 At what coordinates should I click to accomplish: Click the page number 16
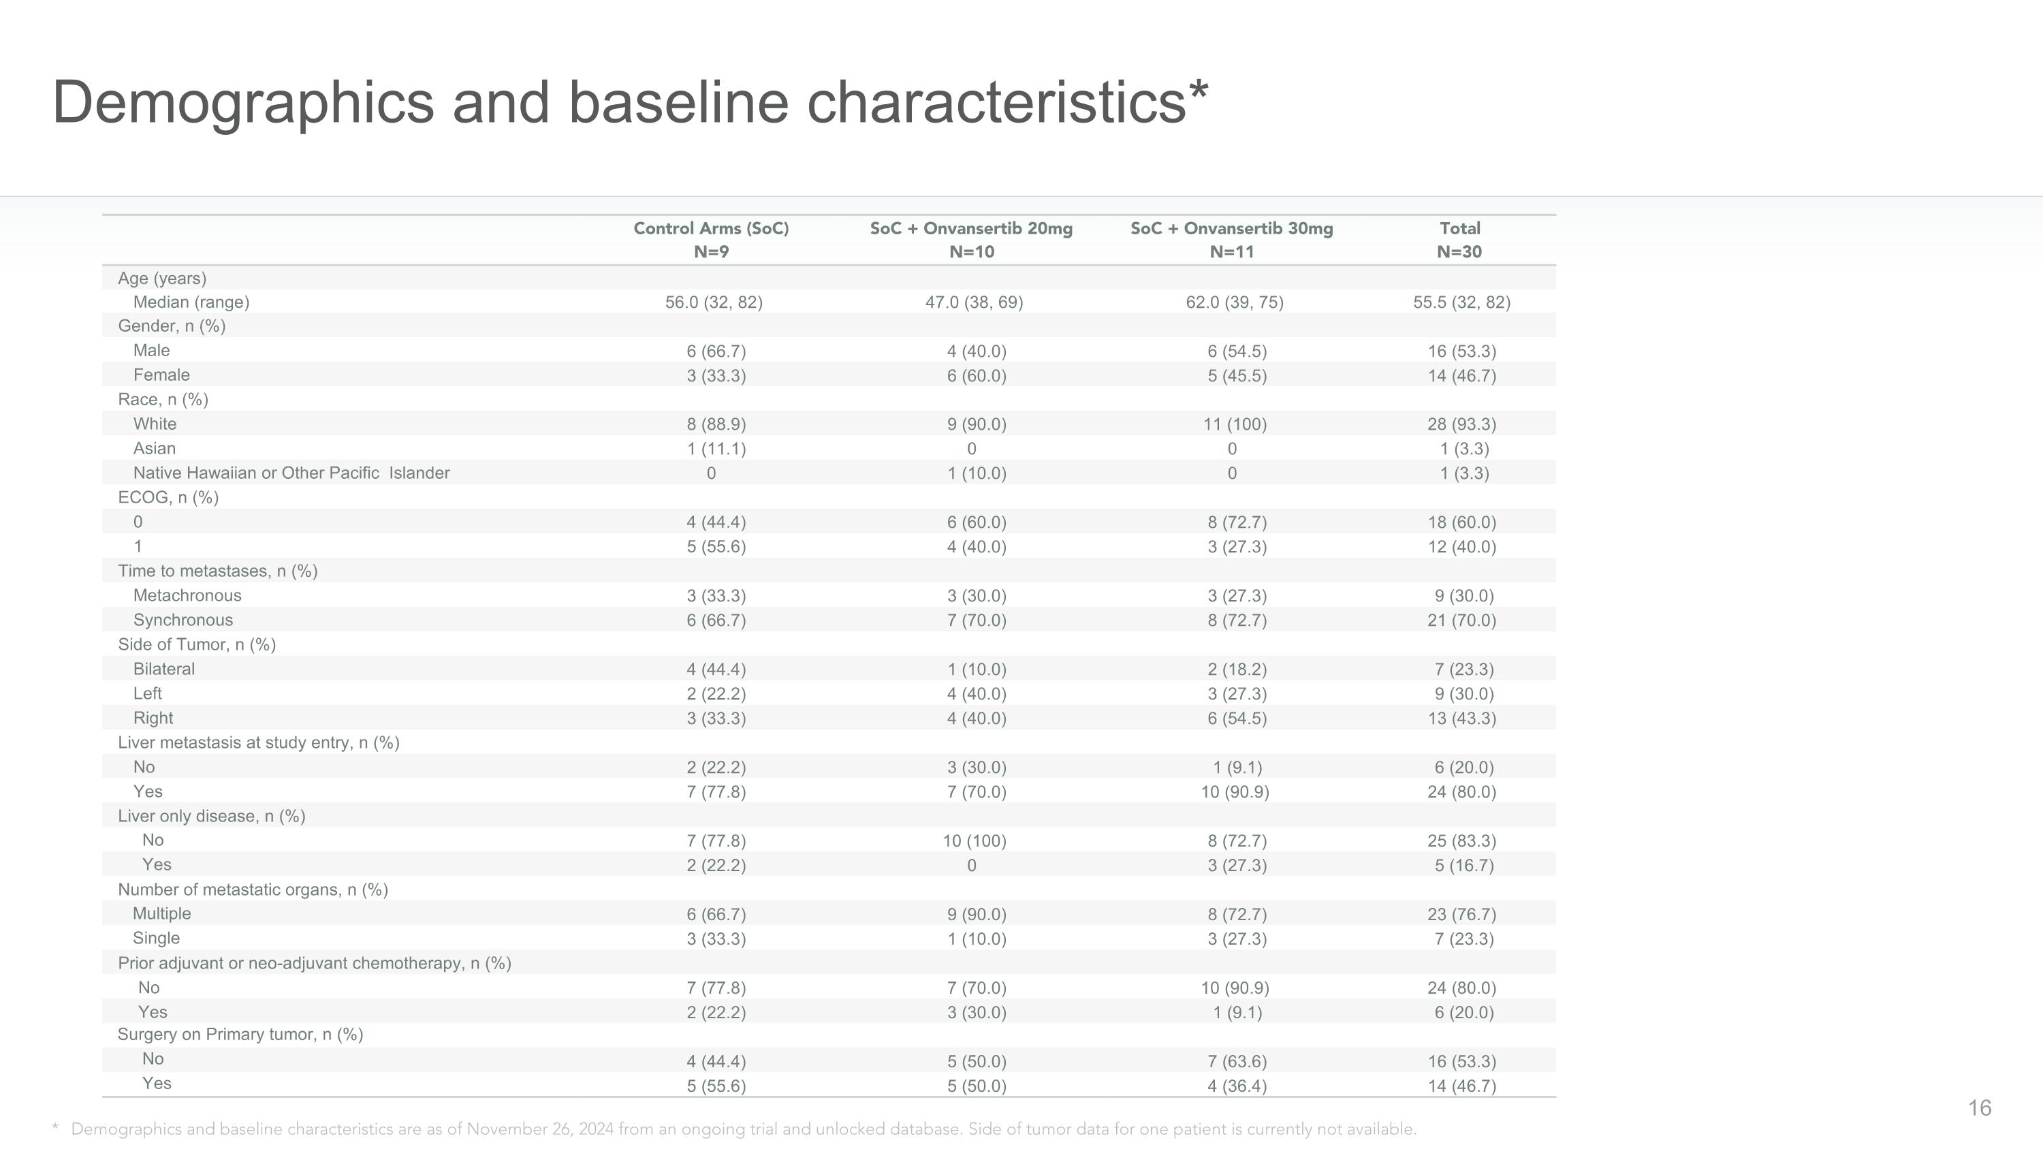click(1980, 1107)
